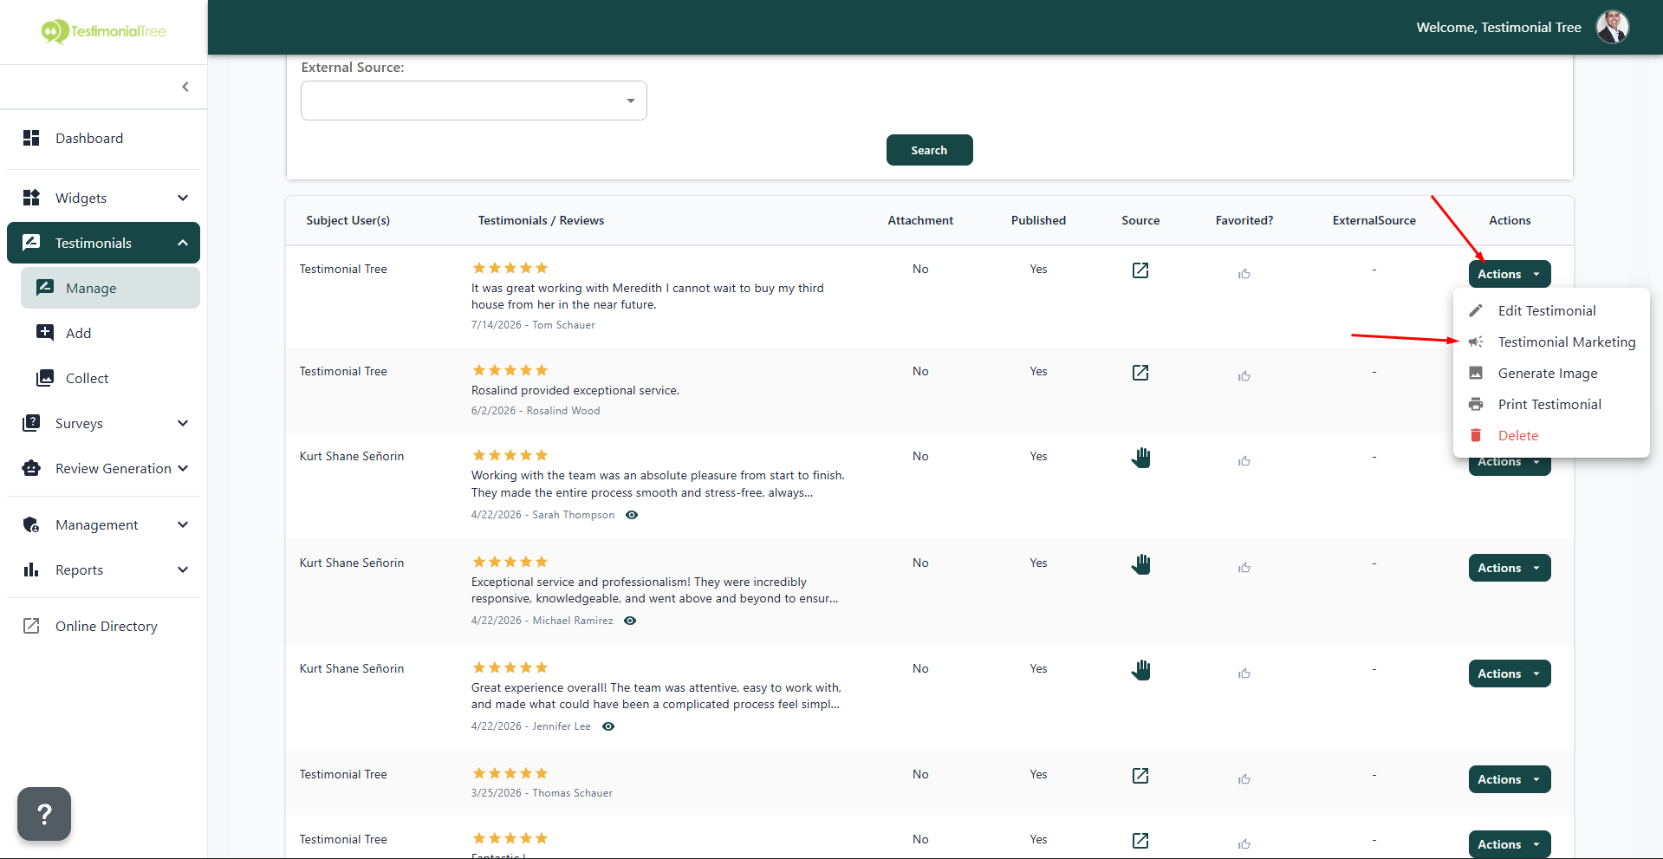Click the user profile avatar

click(1613, 27)
